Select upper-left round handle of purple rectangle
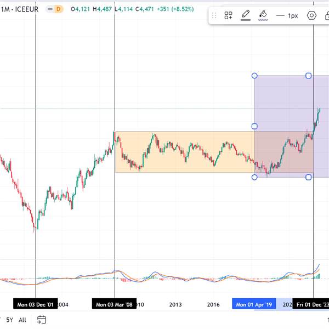Viewport: 329px width, 329px height. pyautogui.click(x=254, y=76)
